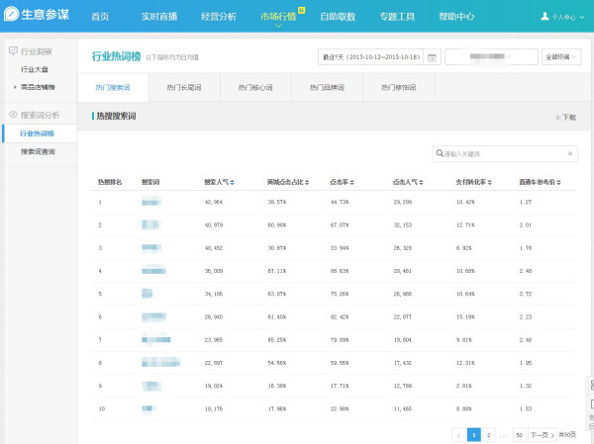Screen dimensions: 594x444
Task: Click the 热搜排名 column header
Action: (x=110, y=182)
